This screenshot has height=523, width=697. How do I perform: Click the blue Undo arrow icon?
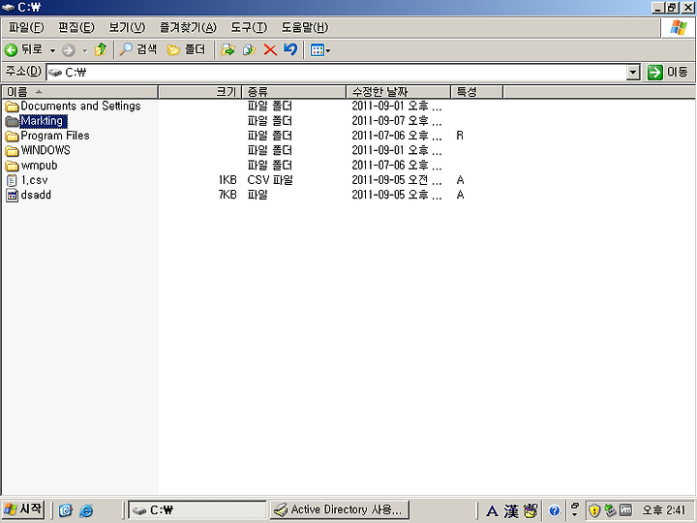click(289, 49)
